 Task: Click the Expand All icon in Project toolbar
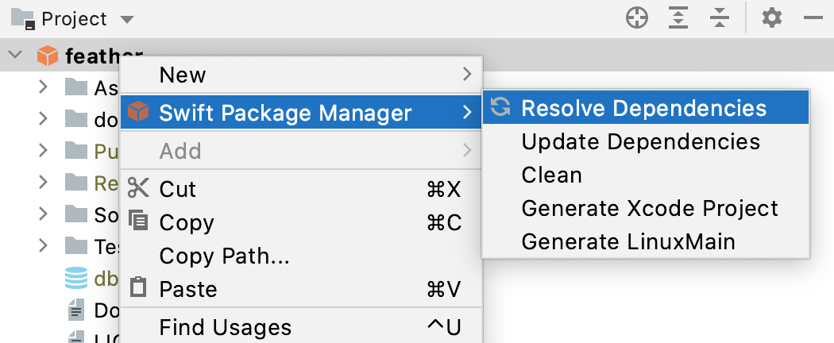tap(678, 18)
